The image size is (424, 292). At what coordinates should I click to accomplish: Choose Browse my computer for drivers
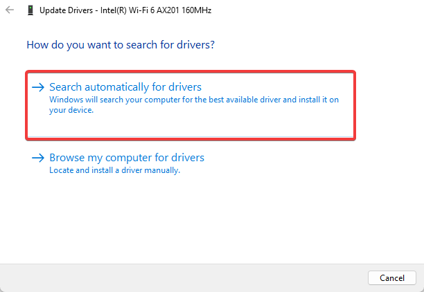point(127,158)
